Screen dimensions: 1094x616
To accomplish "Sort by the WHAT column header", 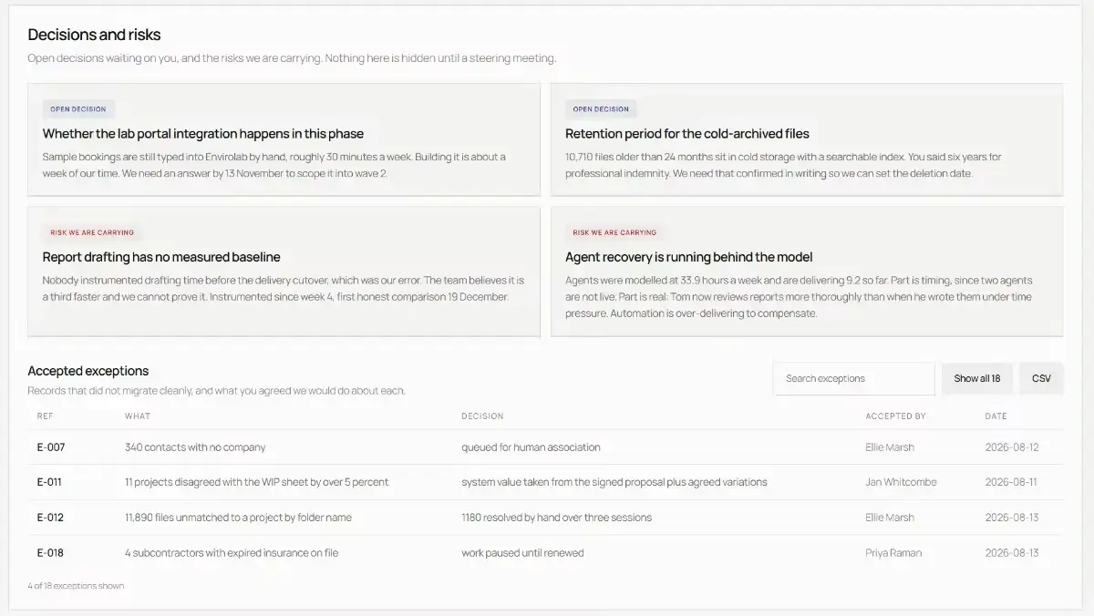I will [x=138, y=416].
